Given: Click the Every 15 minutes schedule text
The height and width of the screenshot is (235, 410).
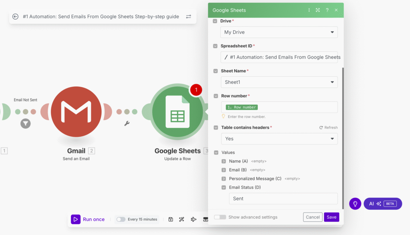Looking at the screenshot, I should 143,219.
